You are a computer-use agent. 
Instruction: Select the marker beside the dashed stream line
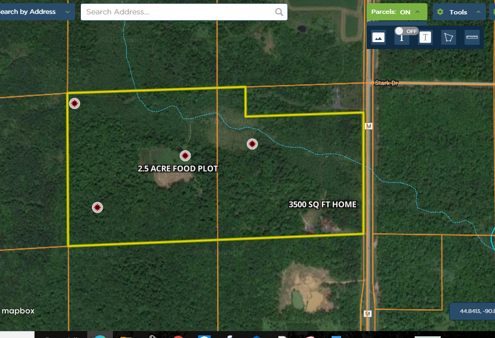(x=252, y=144)
